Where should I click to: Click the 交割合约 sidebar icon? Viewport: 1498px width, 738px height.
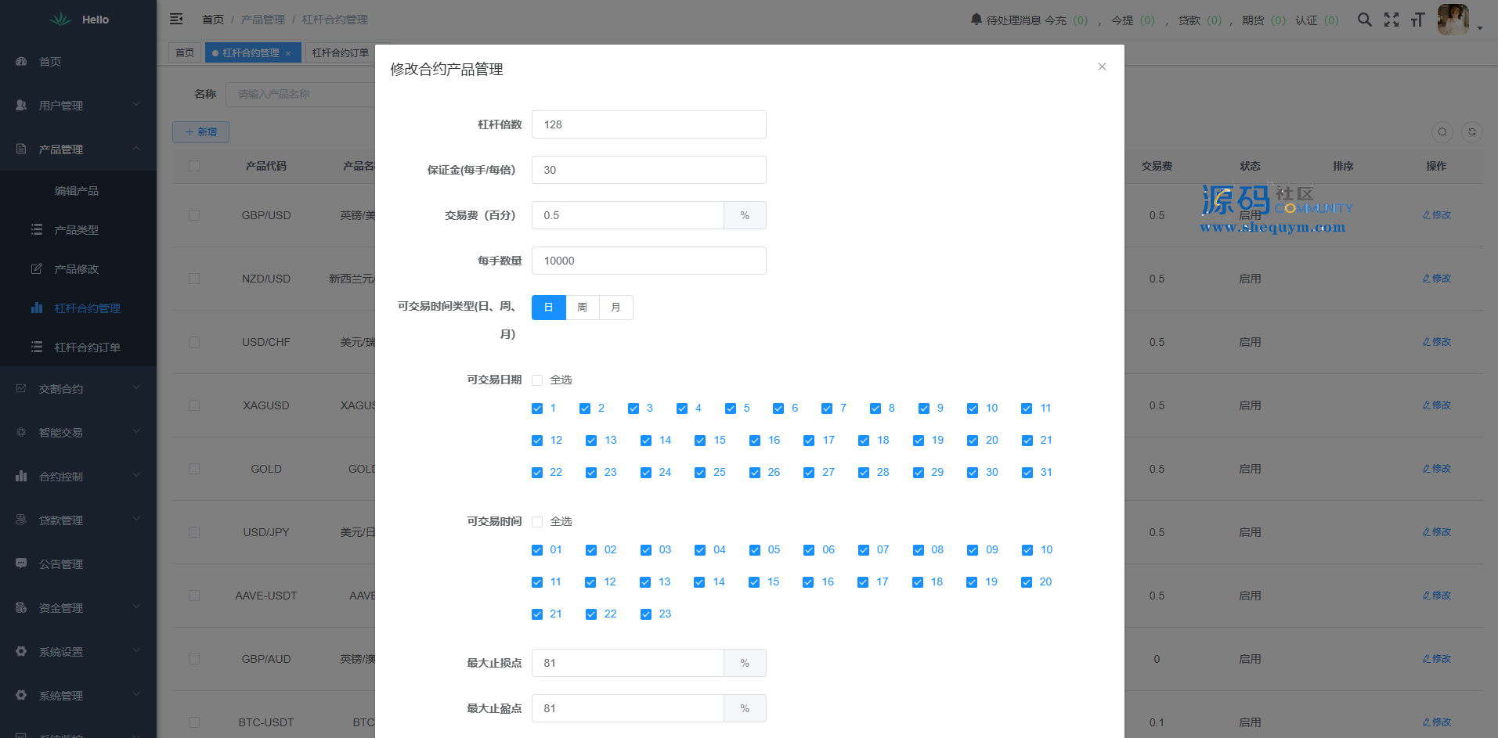[21, 388]
